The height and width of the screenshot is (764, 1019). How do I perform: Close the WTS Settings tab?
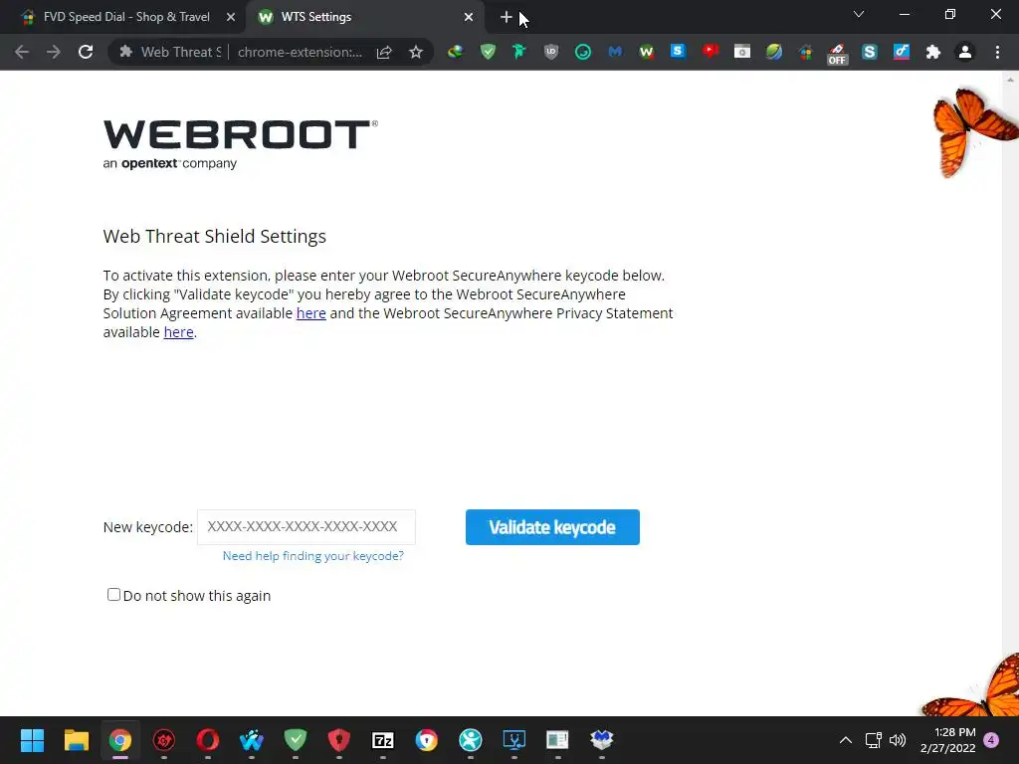[469, 17]
